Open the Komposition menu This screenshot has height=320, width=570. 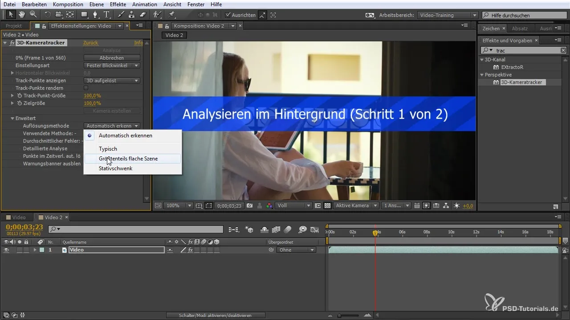68,4
